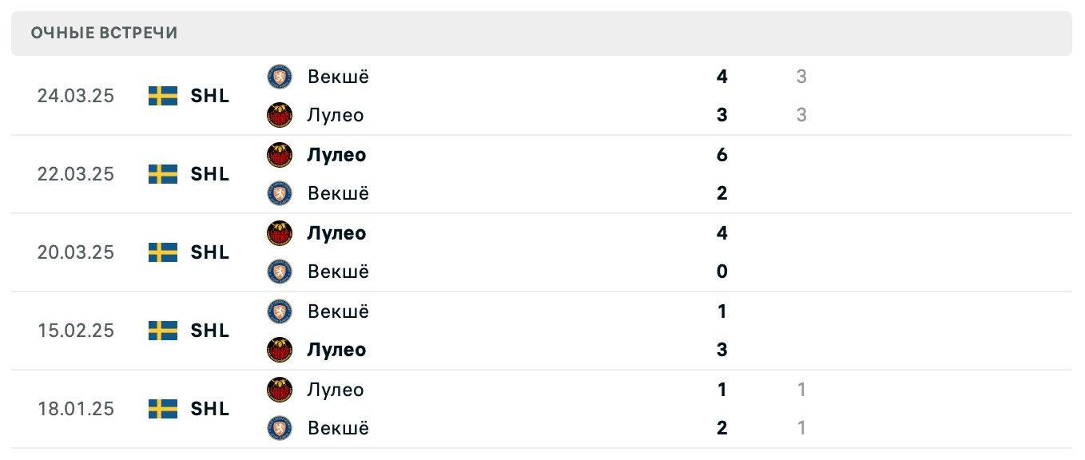
Task: Click the 24.03.25 match date
Action: coord(76,96)
